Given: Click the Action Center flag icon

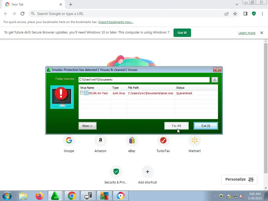Looking at the screenshot, I should coord(229,196).
